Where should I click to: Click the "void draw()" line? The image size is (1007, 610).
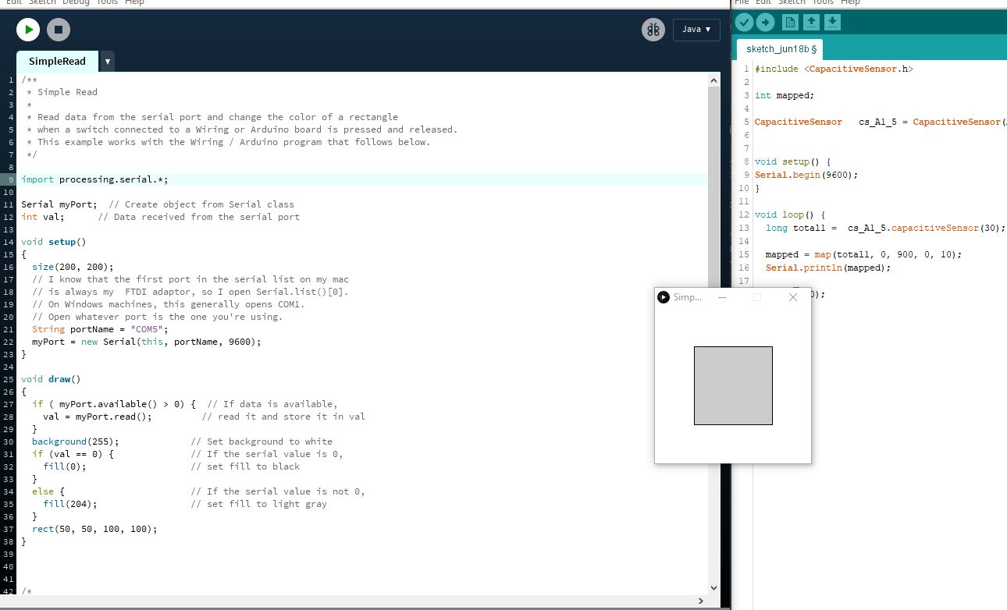tap(51, 379)
